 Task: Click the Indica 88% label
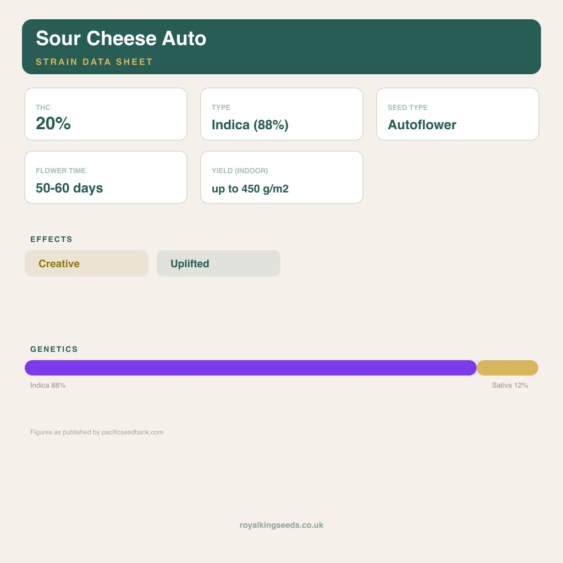coord(48,385)
